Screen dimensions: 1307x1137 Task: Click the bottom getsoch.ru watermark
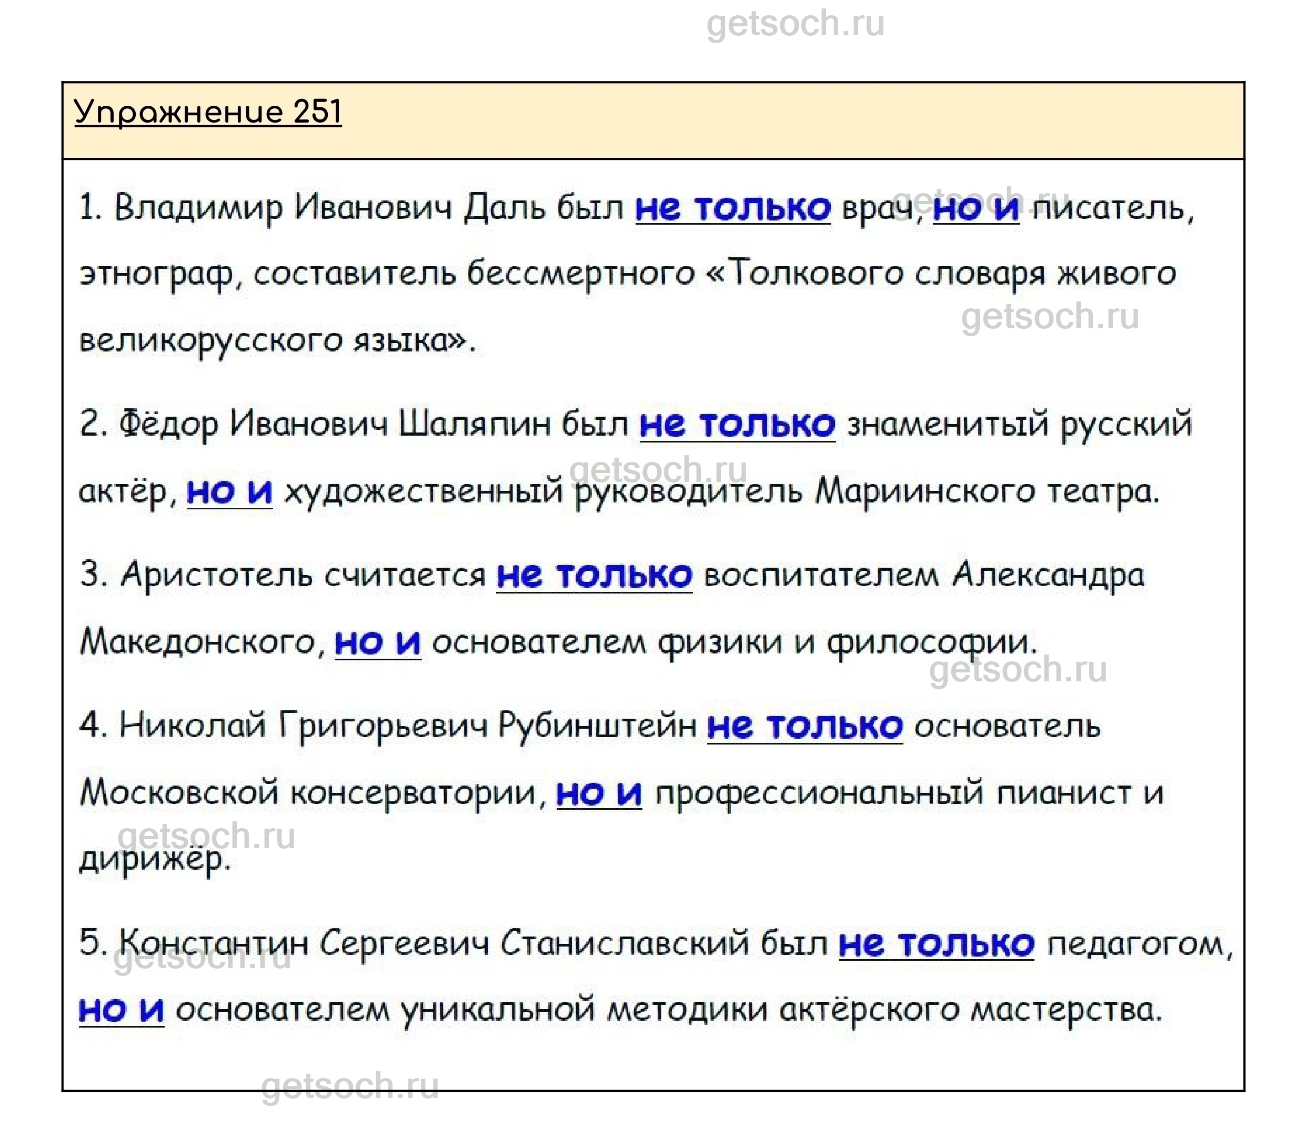tap(349, 1085)
